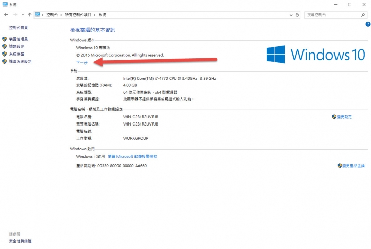Click the 檢視電腦的基本資訊 heading

tap(93, 30)
